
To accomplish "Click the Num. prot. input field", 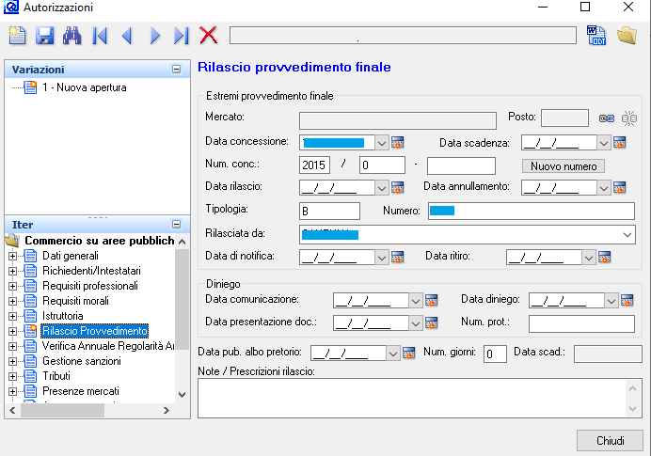I will (581, 324).
